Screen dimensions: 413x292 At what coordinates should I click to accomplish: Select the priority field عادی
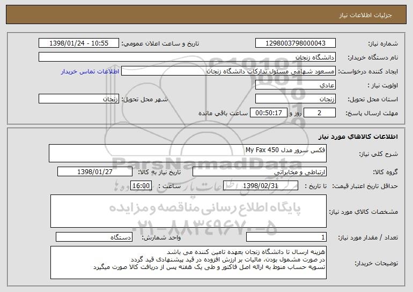pos(295,85)
